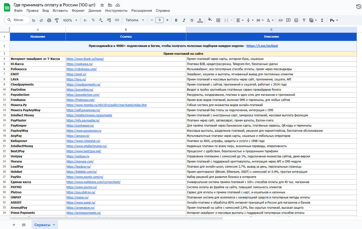Open the 123 more number formats menu
This screenshot has width=362, height=229.
(x=117, y=20)
